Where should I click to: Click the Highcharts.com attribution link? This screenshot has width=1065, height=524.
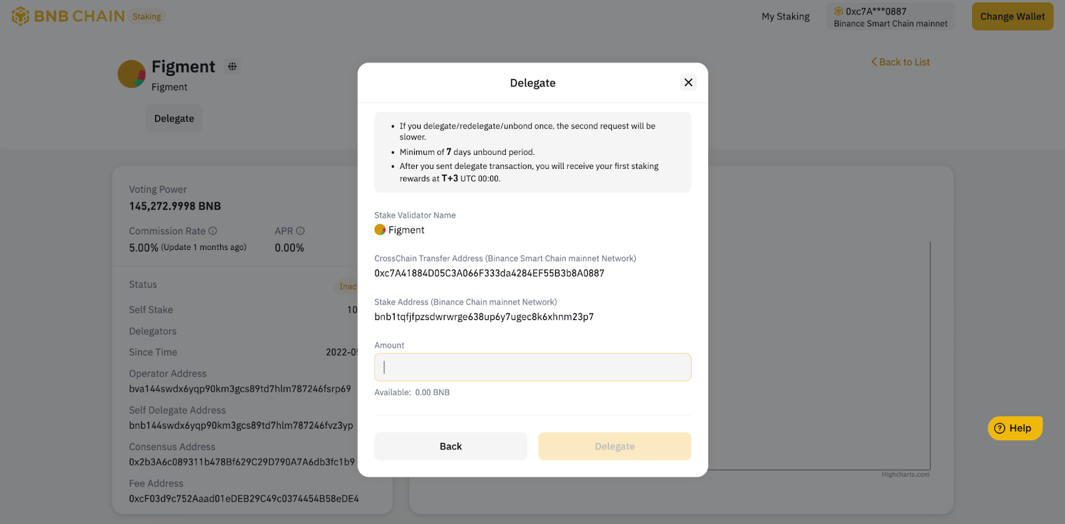point(905,474)
